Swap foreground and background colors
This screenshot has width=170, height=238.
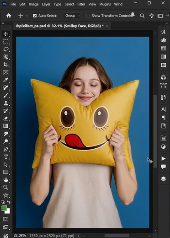point(9,202)
